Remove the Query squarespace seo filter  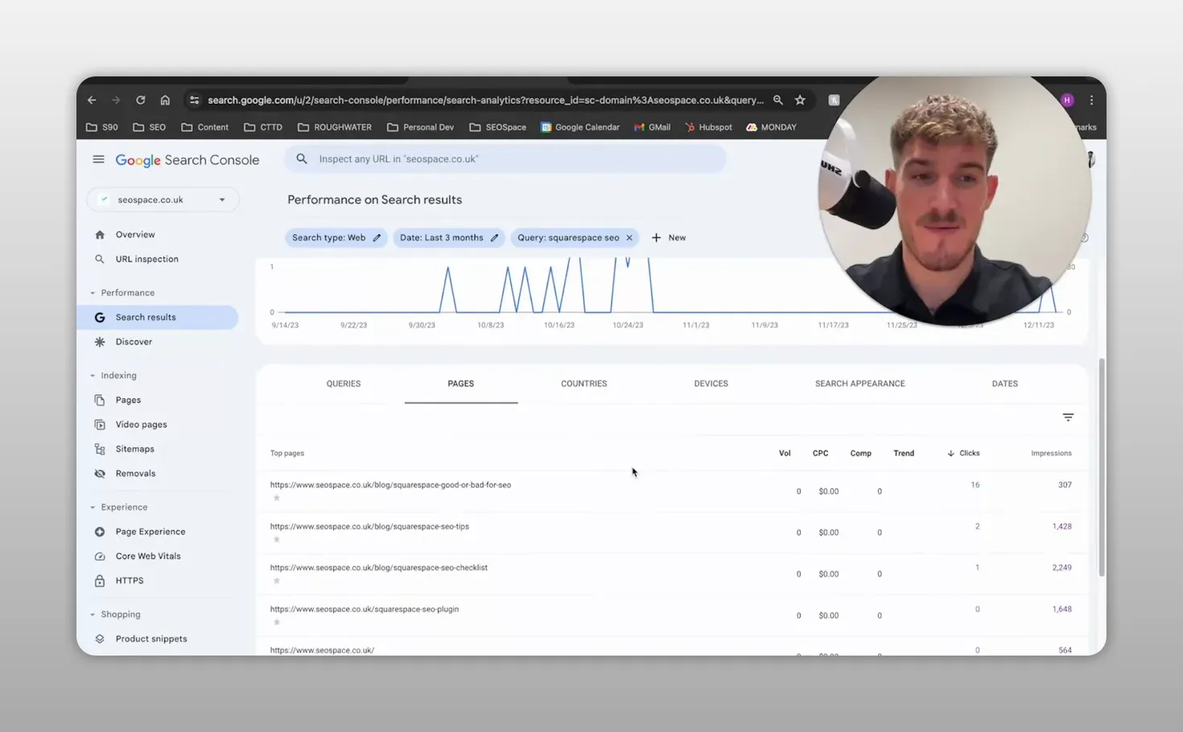tap(629, 238)
